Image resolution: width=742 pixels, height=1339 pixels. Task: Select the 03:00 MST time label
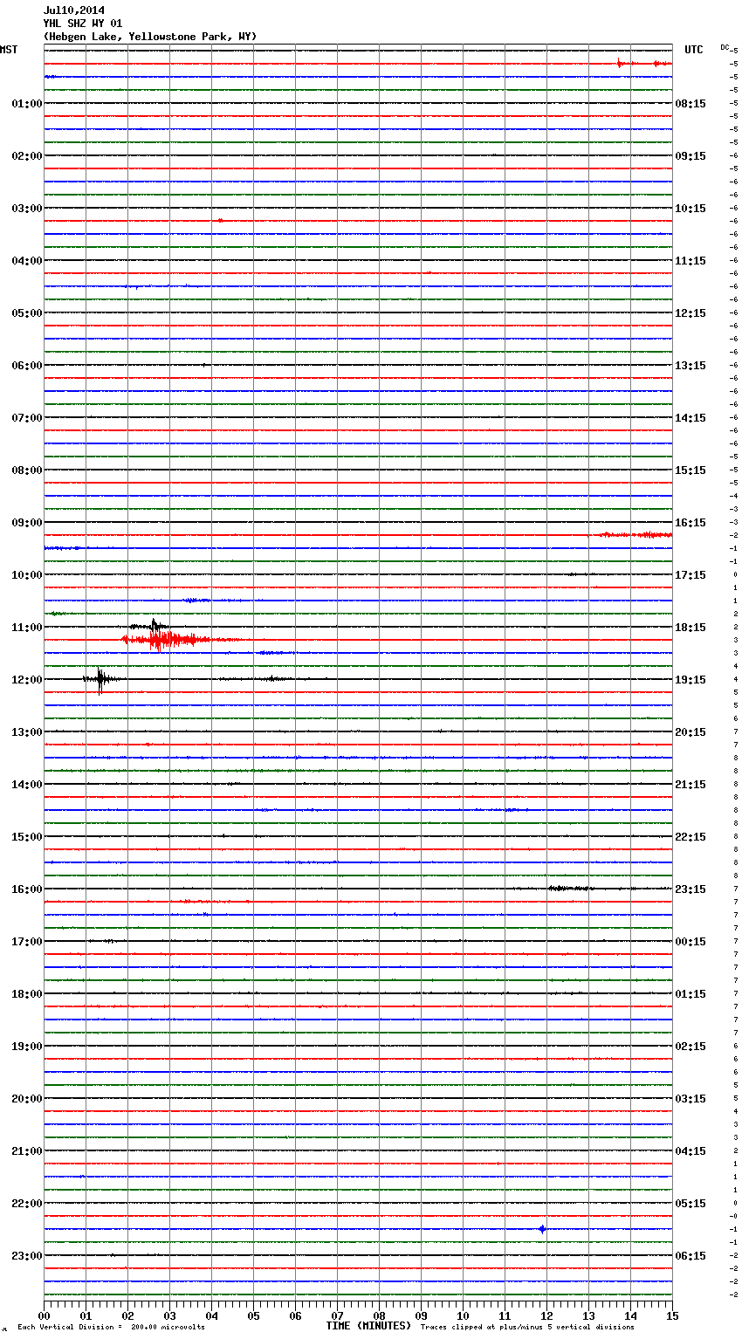(x=27, y=209)
